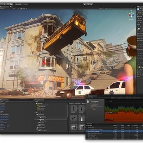Image resolution: width=143 pixels, height=143 pixels.
Task: Click the CPU Usage profiler icon
Action: (x=88, y=102)
